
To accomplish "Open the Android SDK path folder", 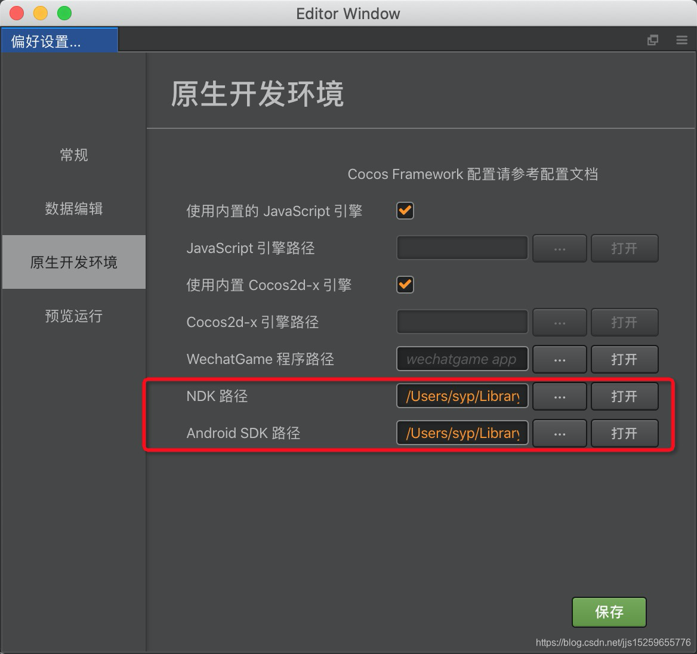I will pos(625,433).
